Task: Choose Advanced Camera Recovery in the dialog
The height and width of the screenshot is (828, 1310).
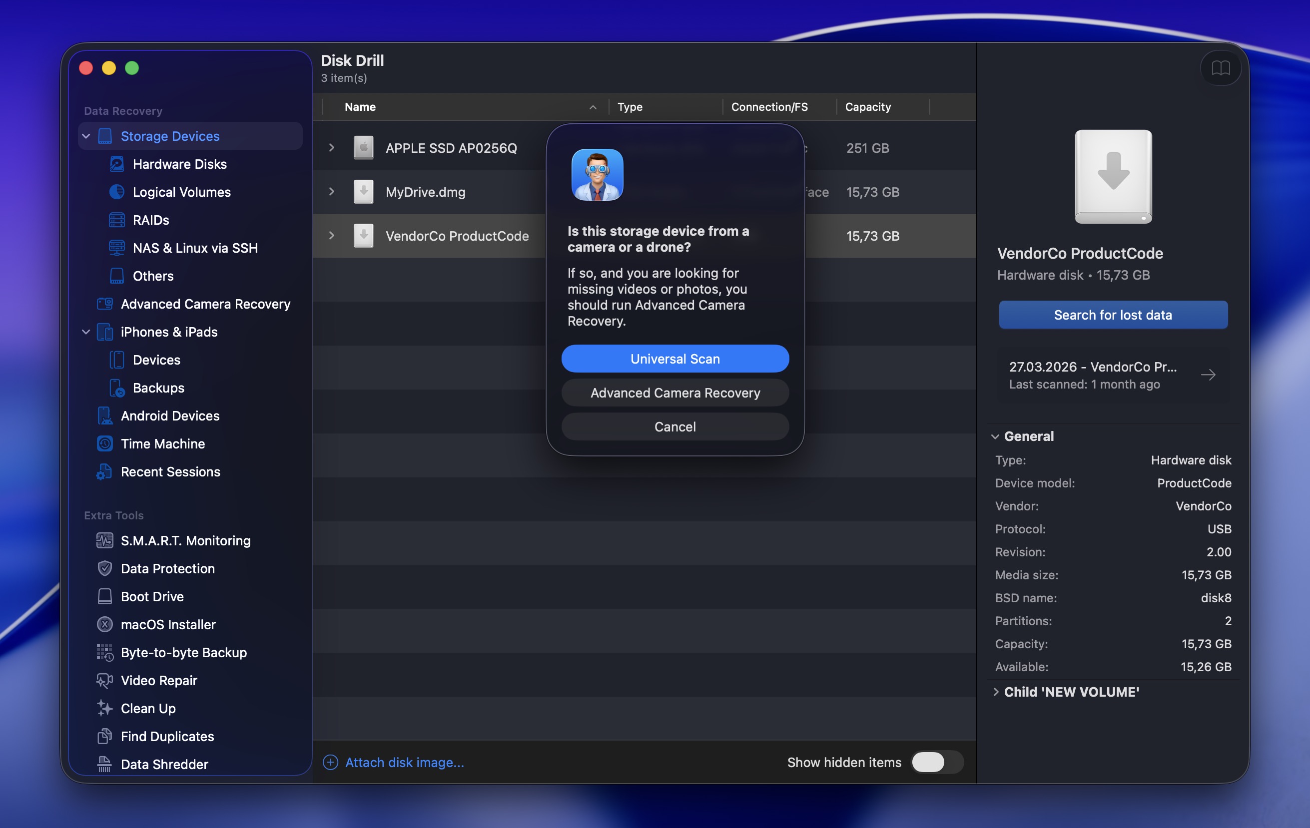Action: coord(675,393)
